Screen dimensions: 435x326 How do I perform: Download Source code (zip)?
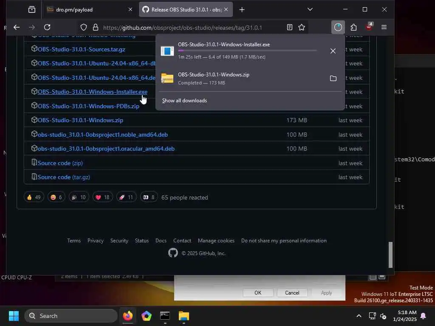tap(60, 163)
